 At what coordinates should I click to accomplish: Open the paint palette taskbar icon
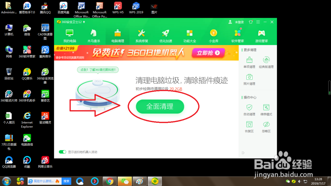(x=140, y=181)
